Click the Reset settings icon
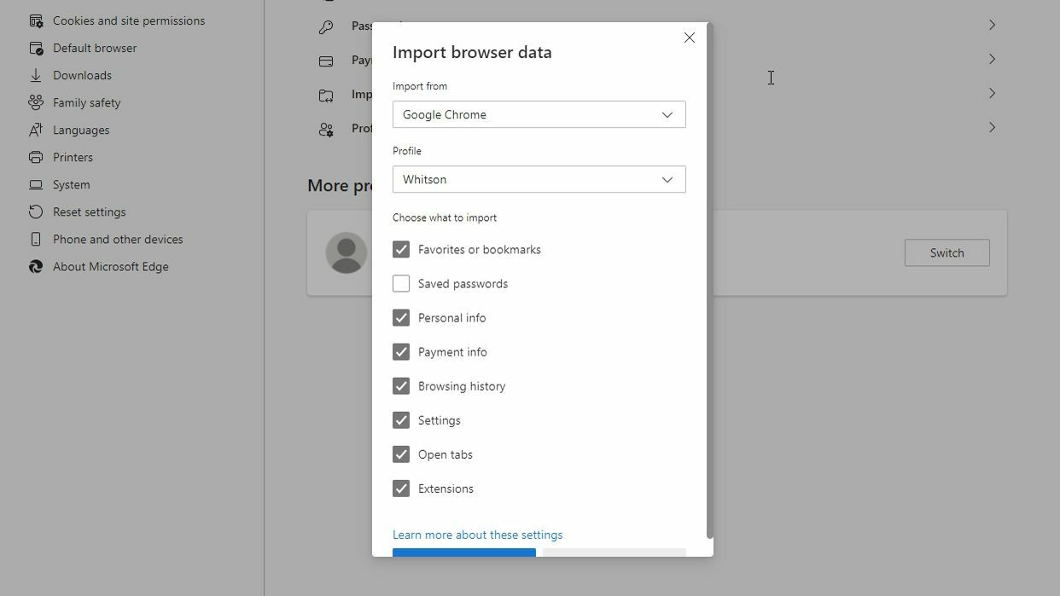1060x596 pixels. click(36, 211)
